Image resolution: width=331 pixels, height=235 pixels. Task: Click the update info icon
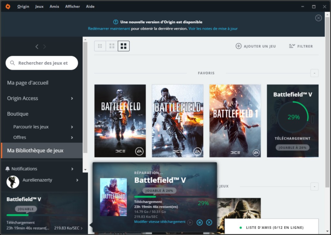115,22
